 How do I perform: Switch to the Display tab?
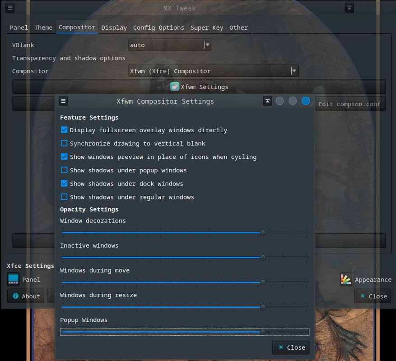114,28
